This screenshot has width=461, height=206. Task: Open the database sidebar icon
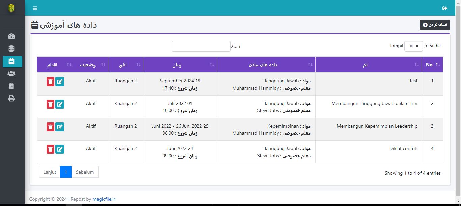(x=11, y=49)
